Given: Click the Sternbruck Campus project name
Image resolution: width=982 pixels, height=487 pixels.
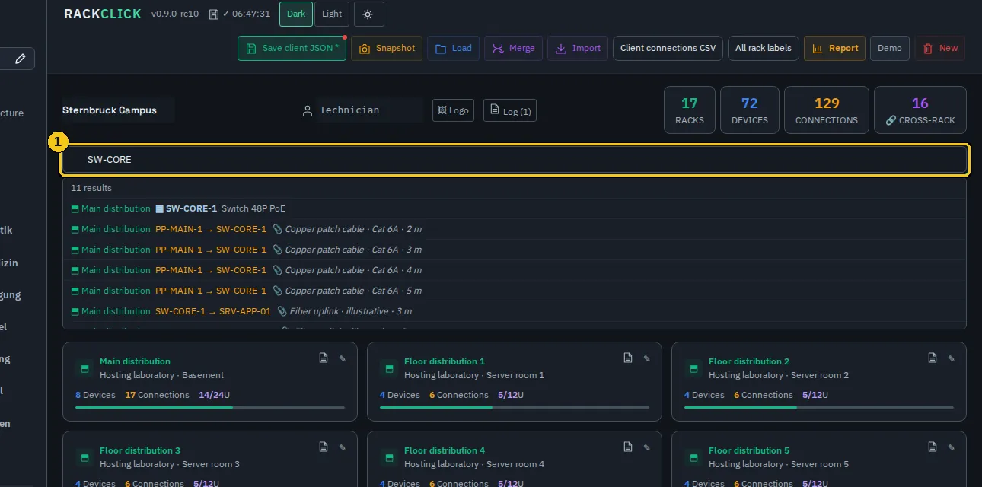Looking at the screenshot, I should 118,110.
